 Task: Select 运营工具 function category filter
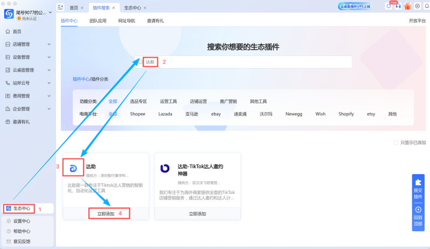pyautogui.click(x=168, y=101)
